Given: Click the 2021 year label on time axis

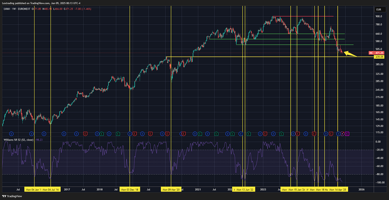Looking at the screenshot, I should (198, 189).
